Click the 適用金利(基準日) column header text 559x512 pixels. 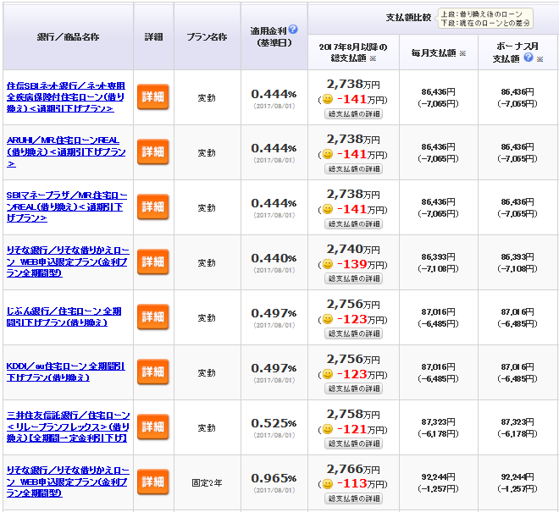coord(271,36)
